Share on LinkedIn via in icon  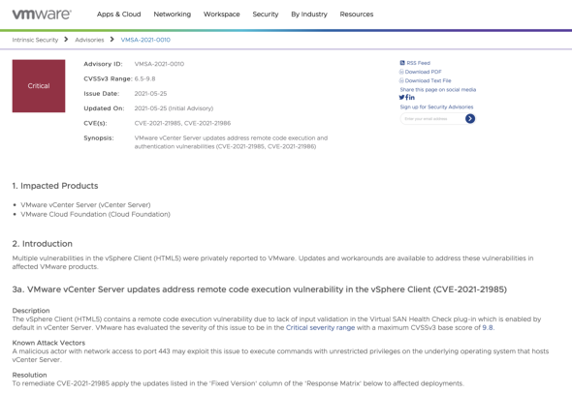click(412, 97)
